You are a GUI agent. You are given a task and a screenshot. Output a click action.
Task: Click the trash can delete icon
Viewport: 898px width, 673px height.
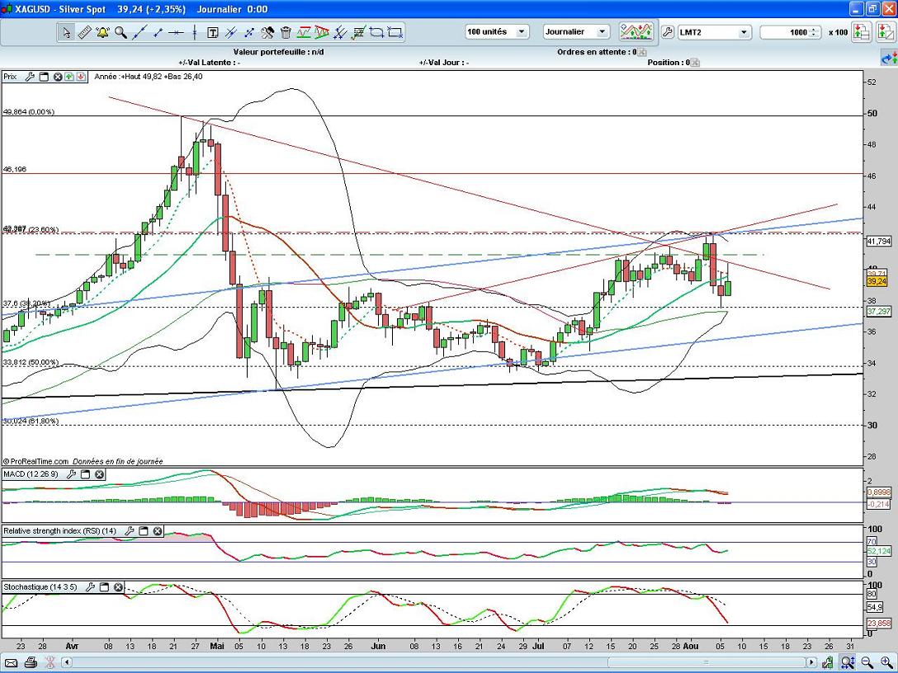point(286,33)
